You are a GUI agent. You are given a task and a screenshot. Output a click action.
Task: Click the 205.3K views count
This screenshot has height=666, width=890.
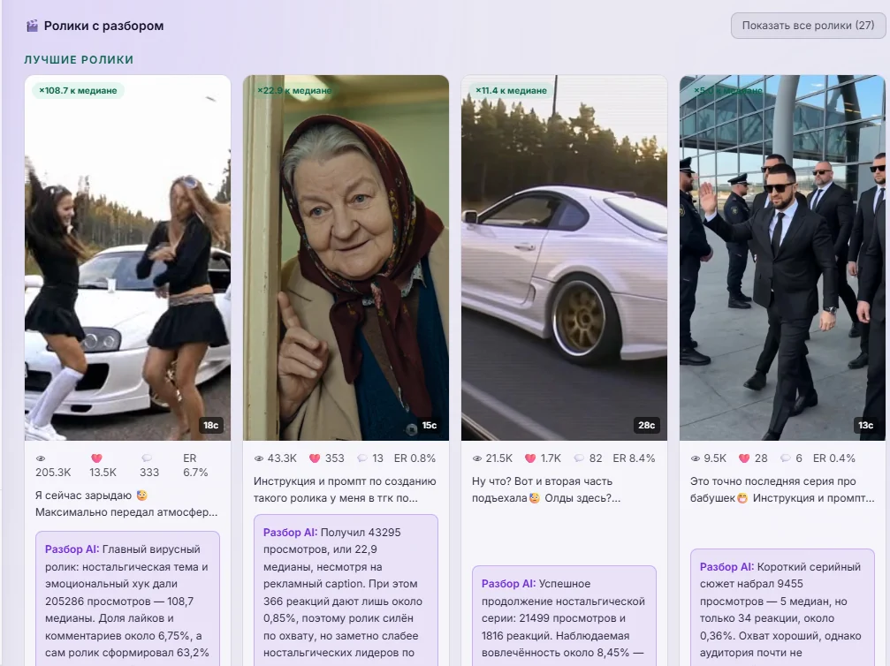53,472
